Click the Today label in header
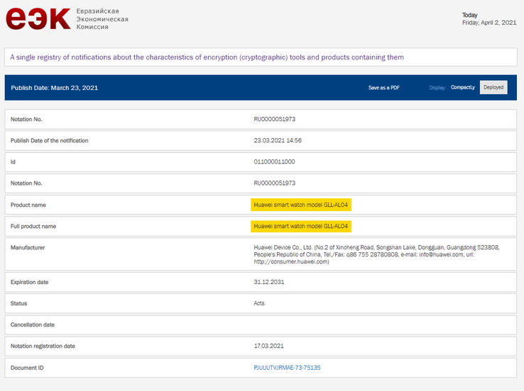524x391 pixels. click(x=470, y=15)
